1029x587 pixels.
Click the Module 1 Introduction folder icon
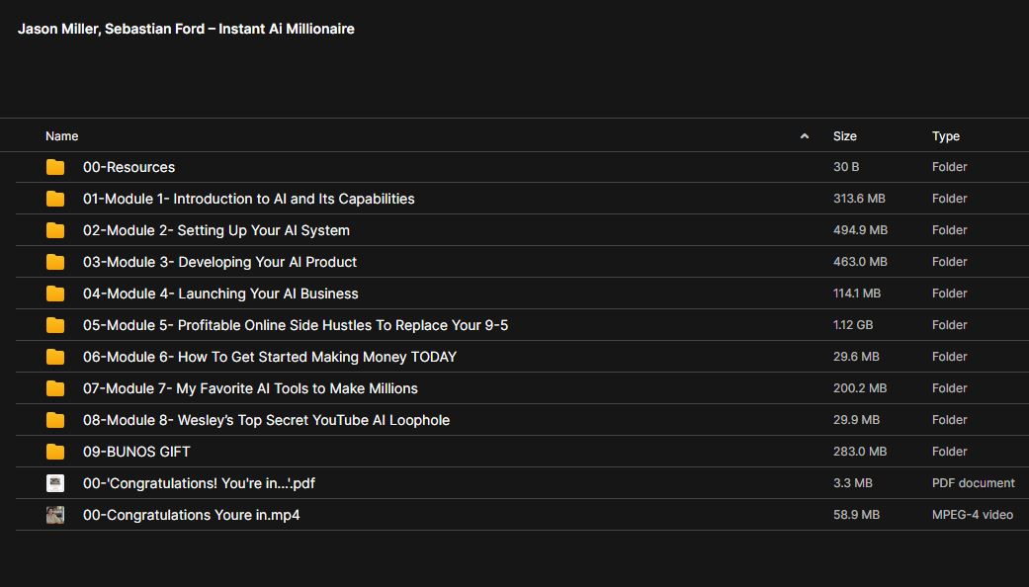(x=55, y=199)
